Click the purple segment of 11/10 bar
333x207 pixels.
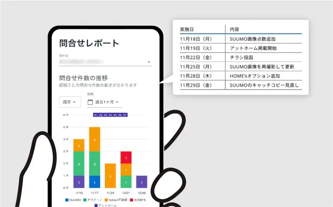tap(79, 182)
